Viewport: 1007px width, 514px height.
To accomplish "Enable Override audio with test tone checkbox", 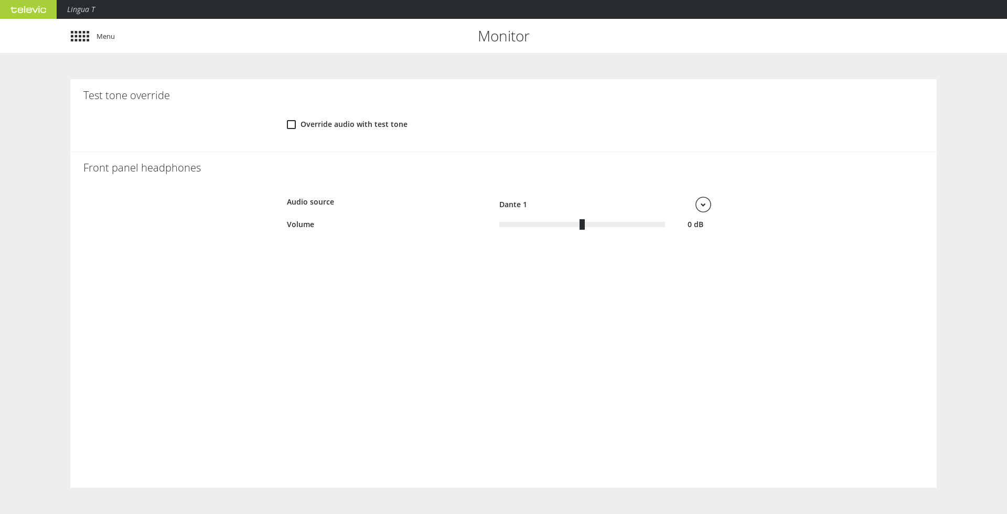I will coord(291,124).
